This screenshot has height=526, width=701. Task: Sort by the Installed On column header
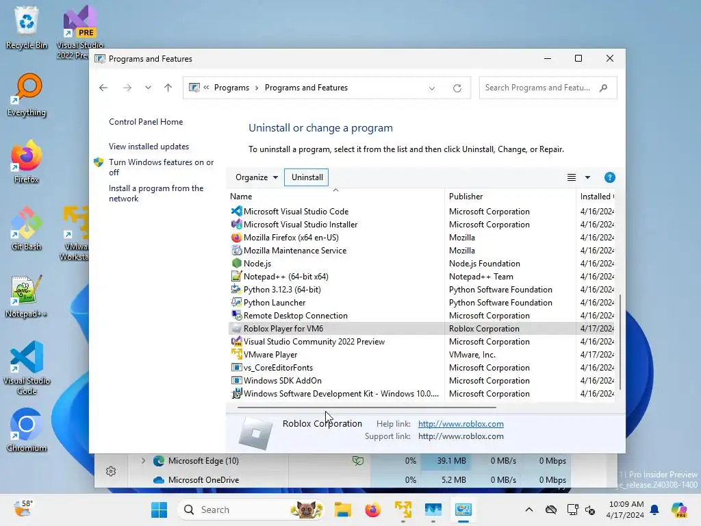[x=596, y=197]
